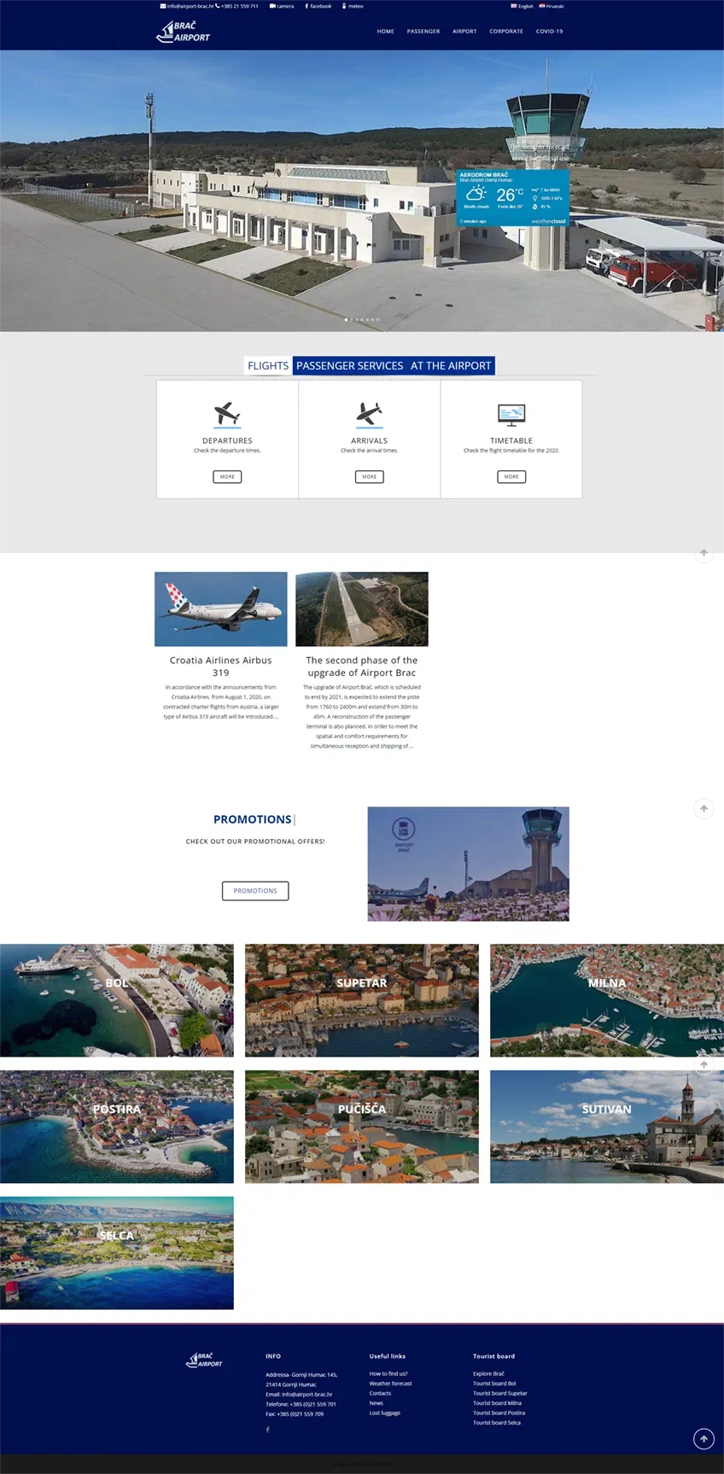
Task: Click the envelope email icon in top bar
Action: click(x=162, y=6)
